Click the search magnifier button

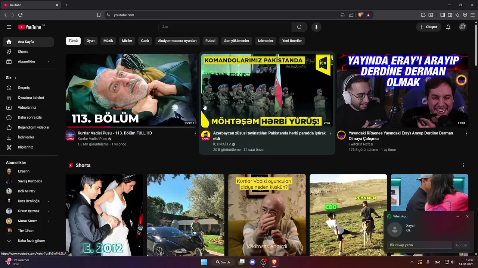coord(299,27)
